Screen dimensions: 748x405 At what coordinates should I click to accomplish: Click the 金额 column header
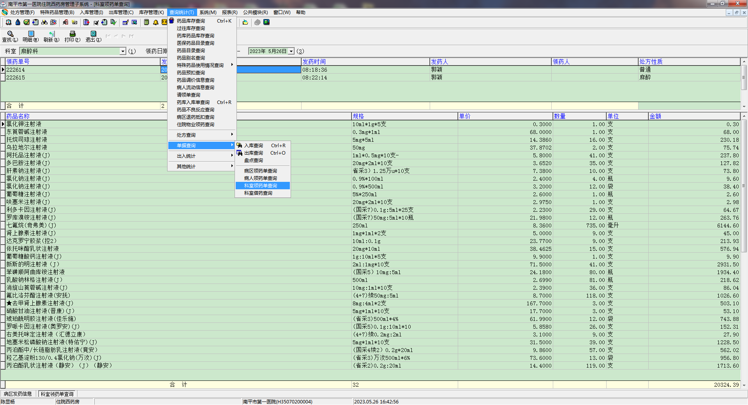pos(694,116)
